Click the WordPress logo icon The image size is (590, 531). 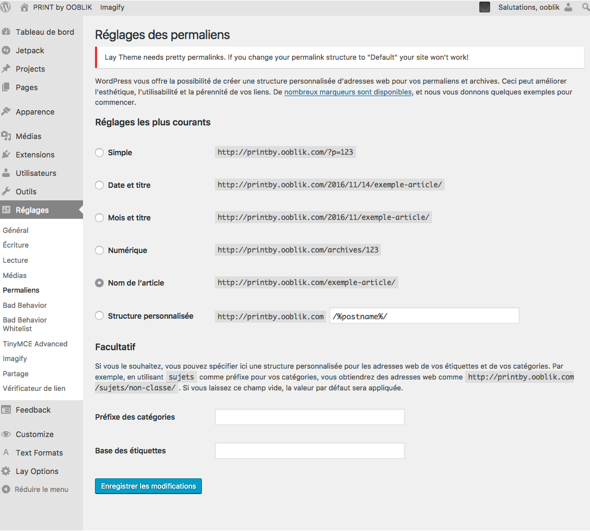[x=6, y=7]
